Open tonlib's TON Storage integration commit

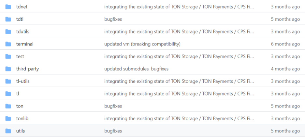179,119
